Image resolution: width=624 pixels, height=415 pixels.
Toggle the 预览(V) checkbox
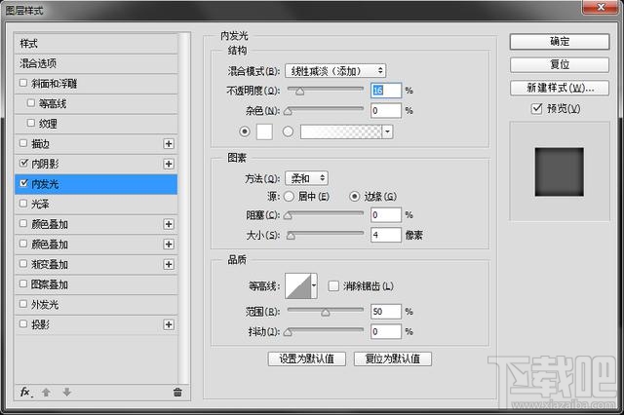536,108
